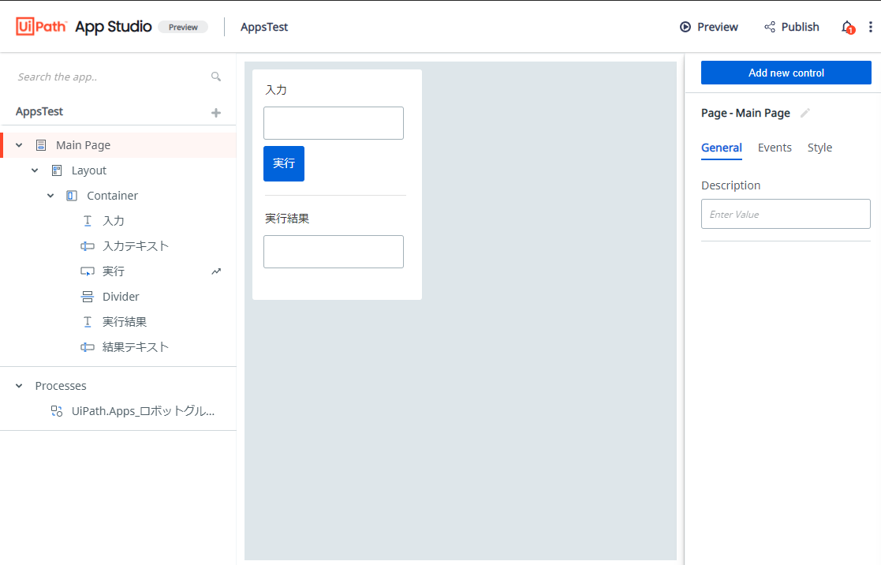Click the Processes section heading
The height and width of the screenshot is (565, 881).
[x=61, y=386]
